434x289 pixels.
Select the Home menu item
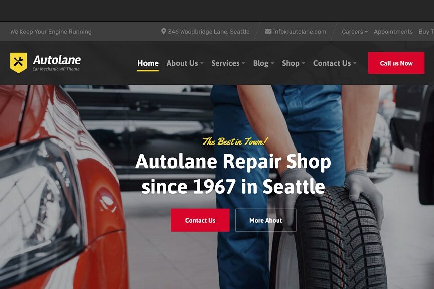148,63
